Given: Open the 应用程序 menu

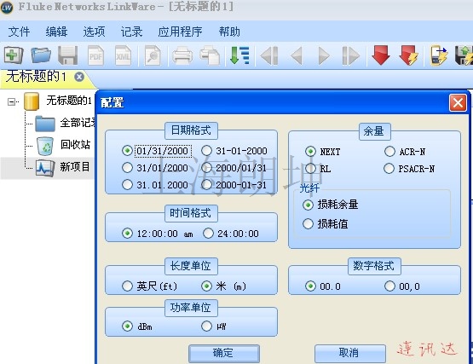Looking at the screenshot, I should click(x=180, y=32).
